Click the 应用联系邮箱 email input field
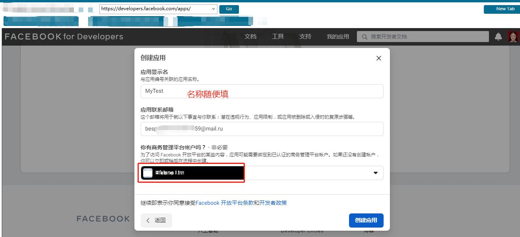 262,129
